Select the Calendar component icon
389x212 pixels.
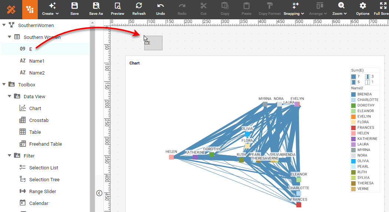(x=23, y=203)
